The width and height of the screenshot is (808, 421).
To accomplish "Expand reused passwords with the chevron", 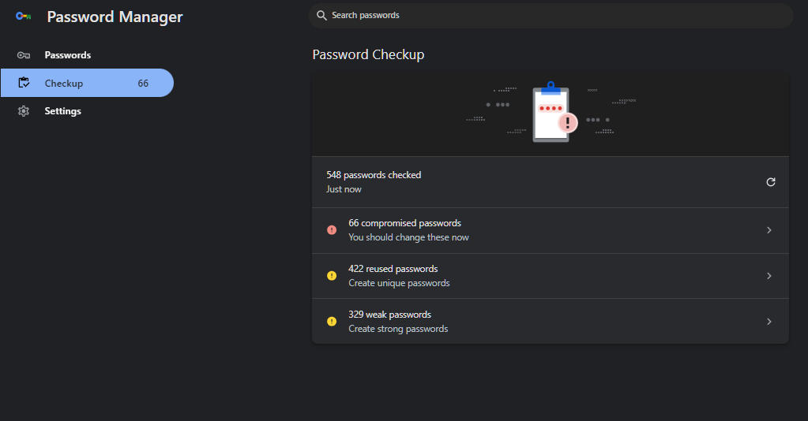I will tap(769, 276).
